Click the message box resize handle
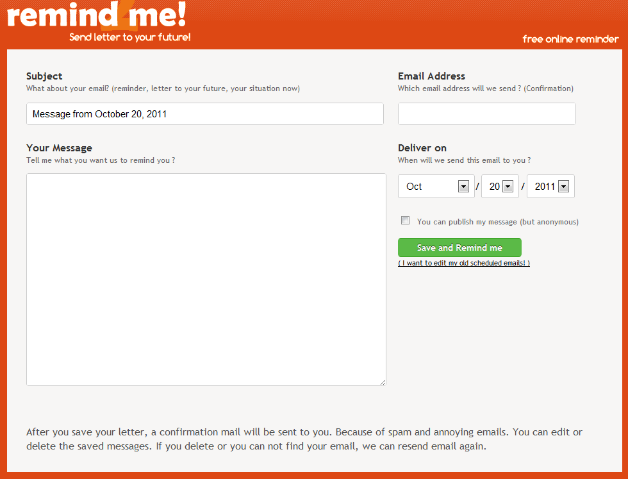The width and height of the screenshot is (628, 479). pyautogui.click(x=383, y=382)
